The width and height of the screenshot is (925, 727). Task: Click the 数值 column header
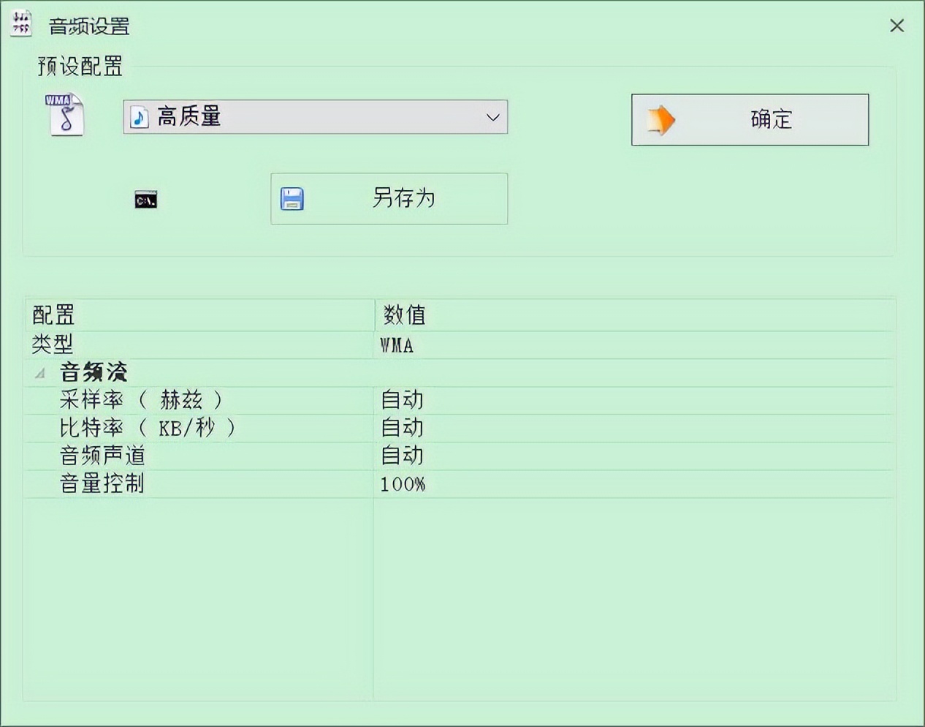pyautogui.click(x=404, y=315)
